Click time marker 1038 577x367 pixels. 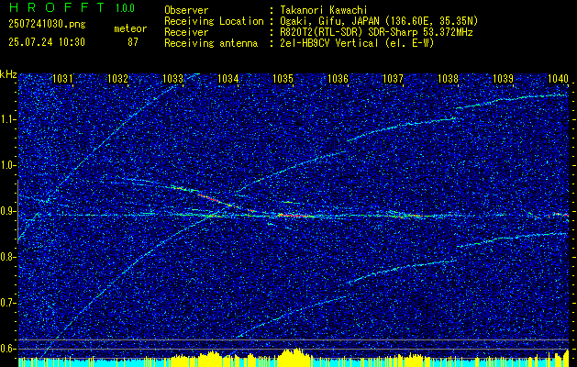pyautogui.click(x=449, y=78)
